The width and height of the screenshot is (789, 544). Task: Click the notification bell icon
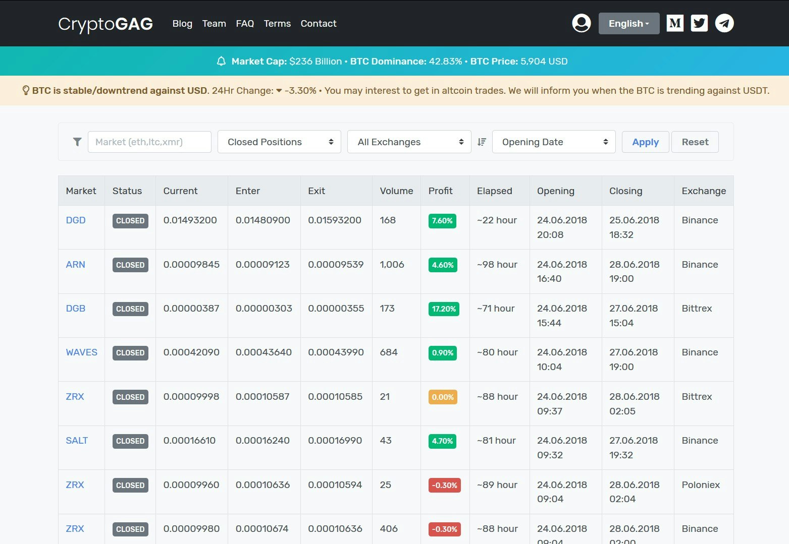(221, 61)
